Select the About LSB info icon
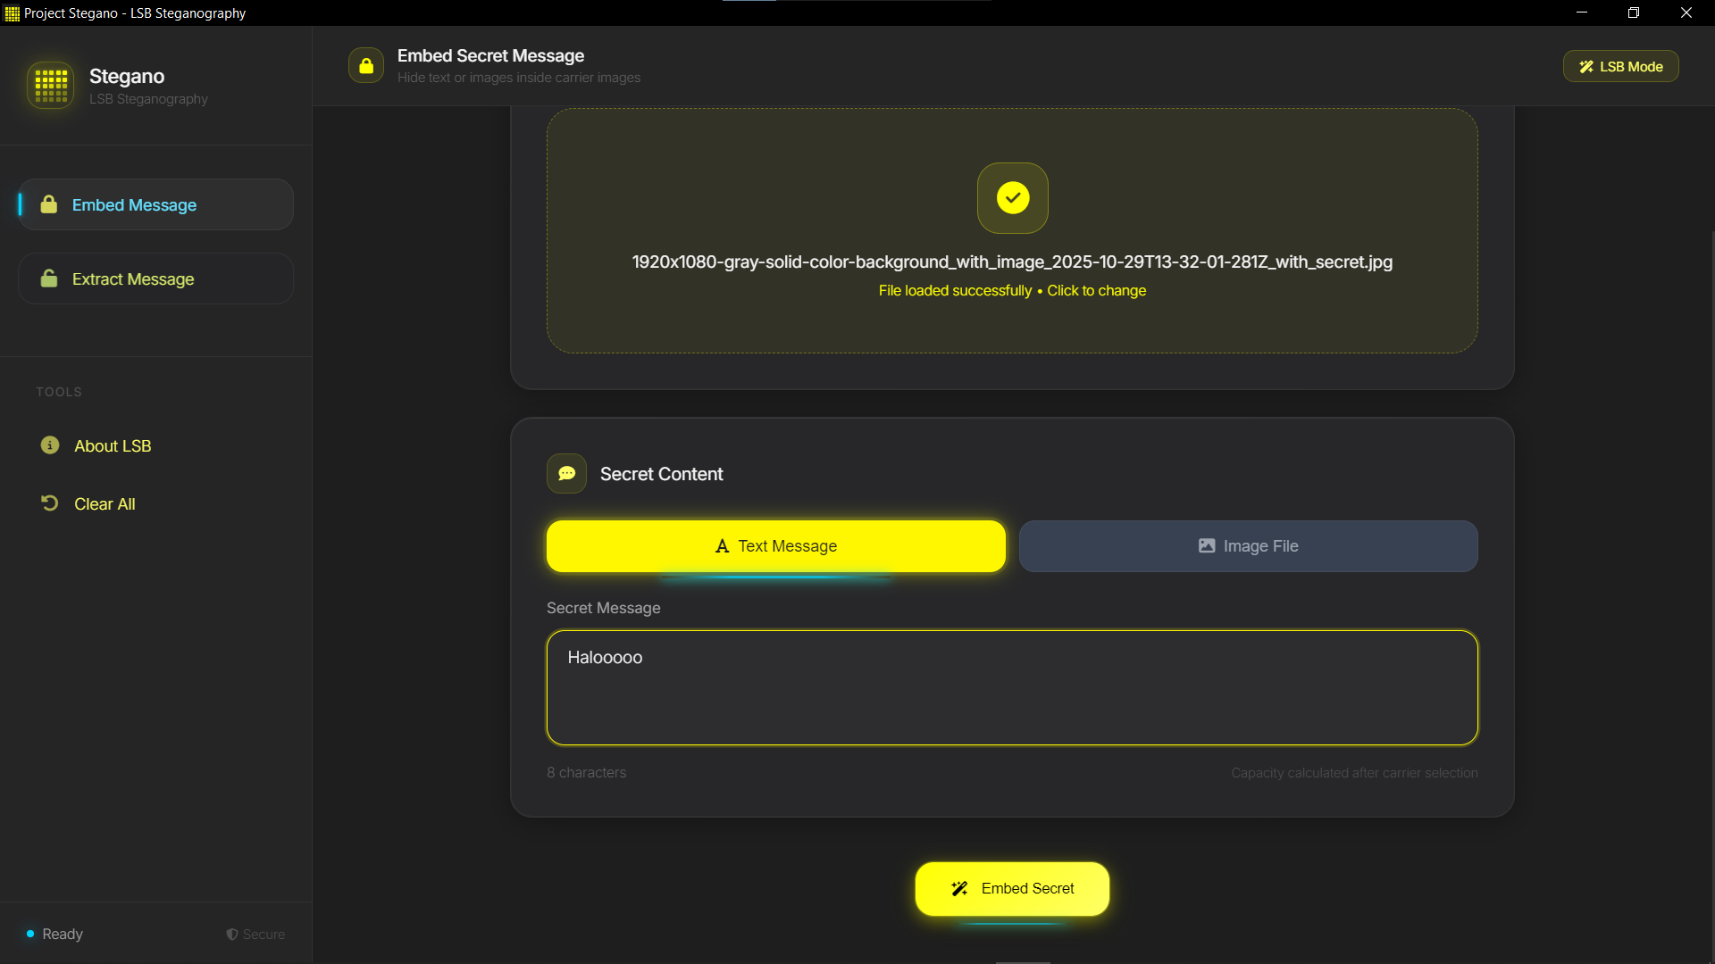 click(49, 445)
